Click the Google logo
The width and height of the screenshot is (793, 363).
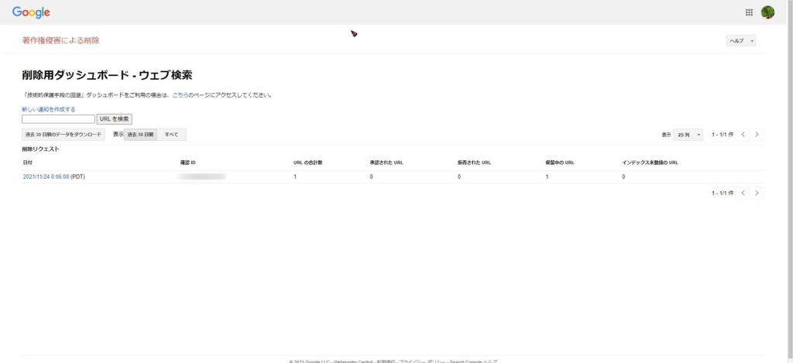click(31, 12)
